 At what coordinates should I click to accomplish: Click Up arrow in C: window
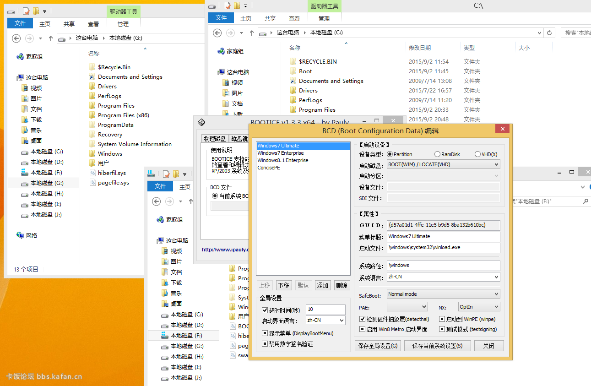[x=252, y=33]
